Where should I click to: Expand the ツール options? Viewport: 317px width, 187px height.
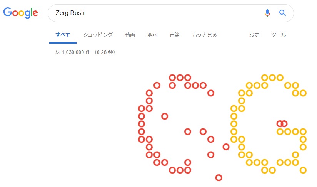[x=279, y=35]
